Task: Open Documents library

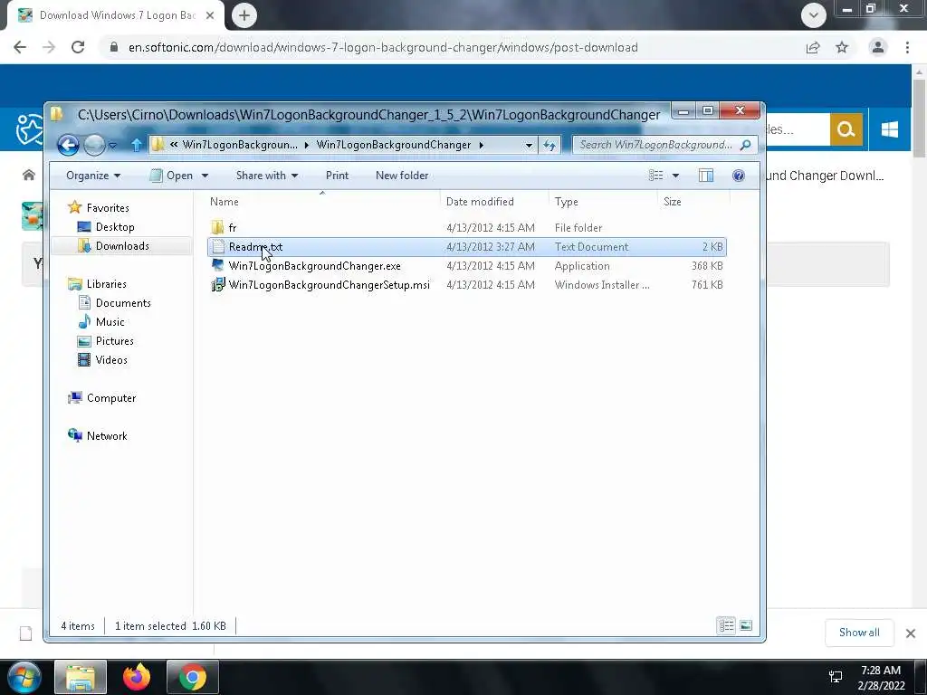Action: pos(123,303)
